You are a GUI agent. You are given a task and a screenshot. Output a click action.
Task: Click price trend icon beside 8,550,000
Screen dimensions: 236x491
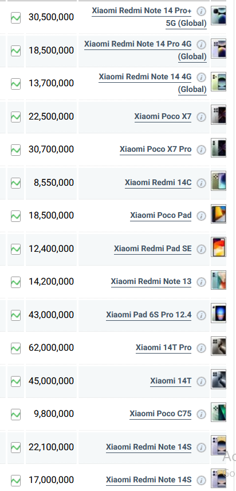[x=15, y=183]
